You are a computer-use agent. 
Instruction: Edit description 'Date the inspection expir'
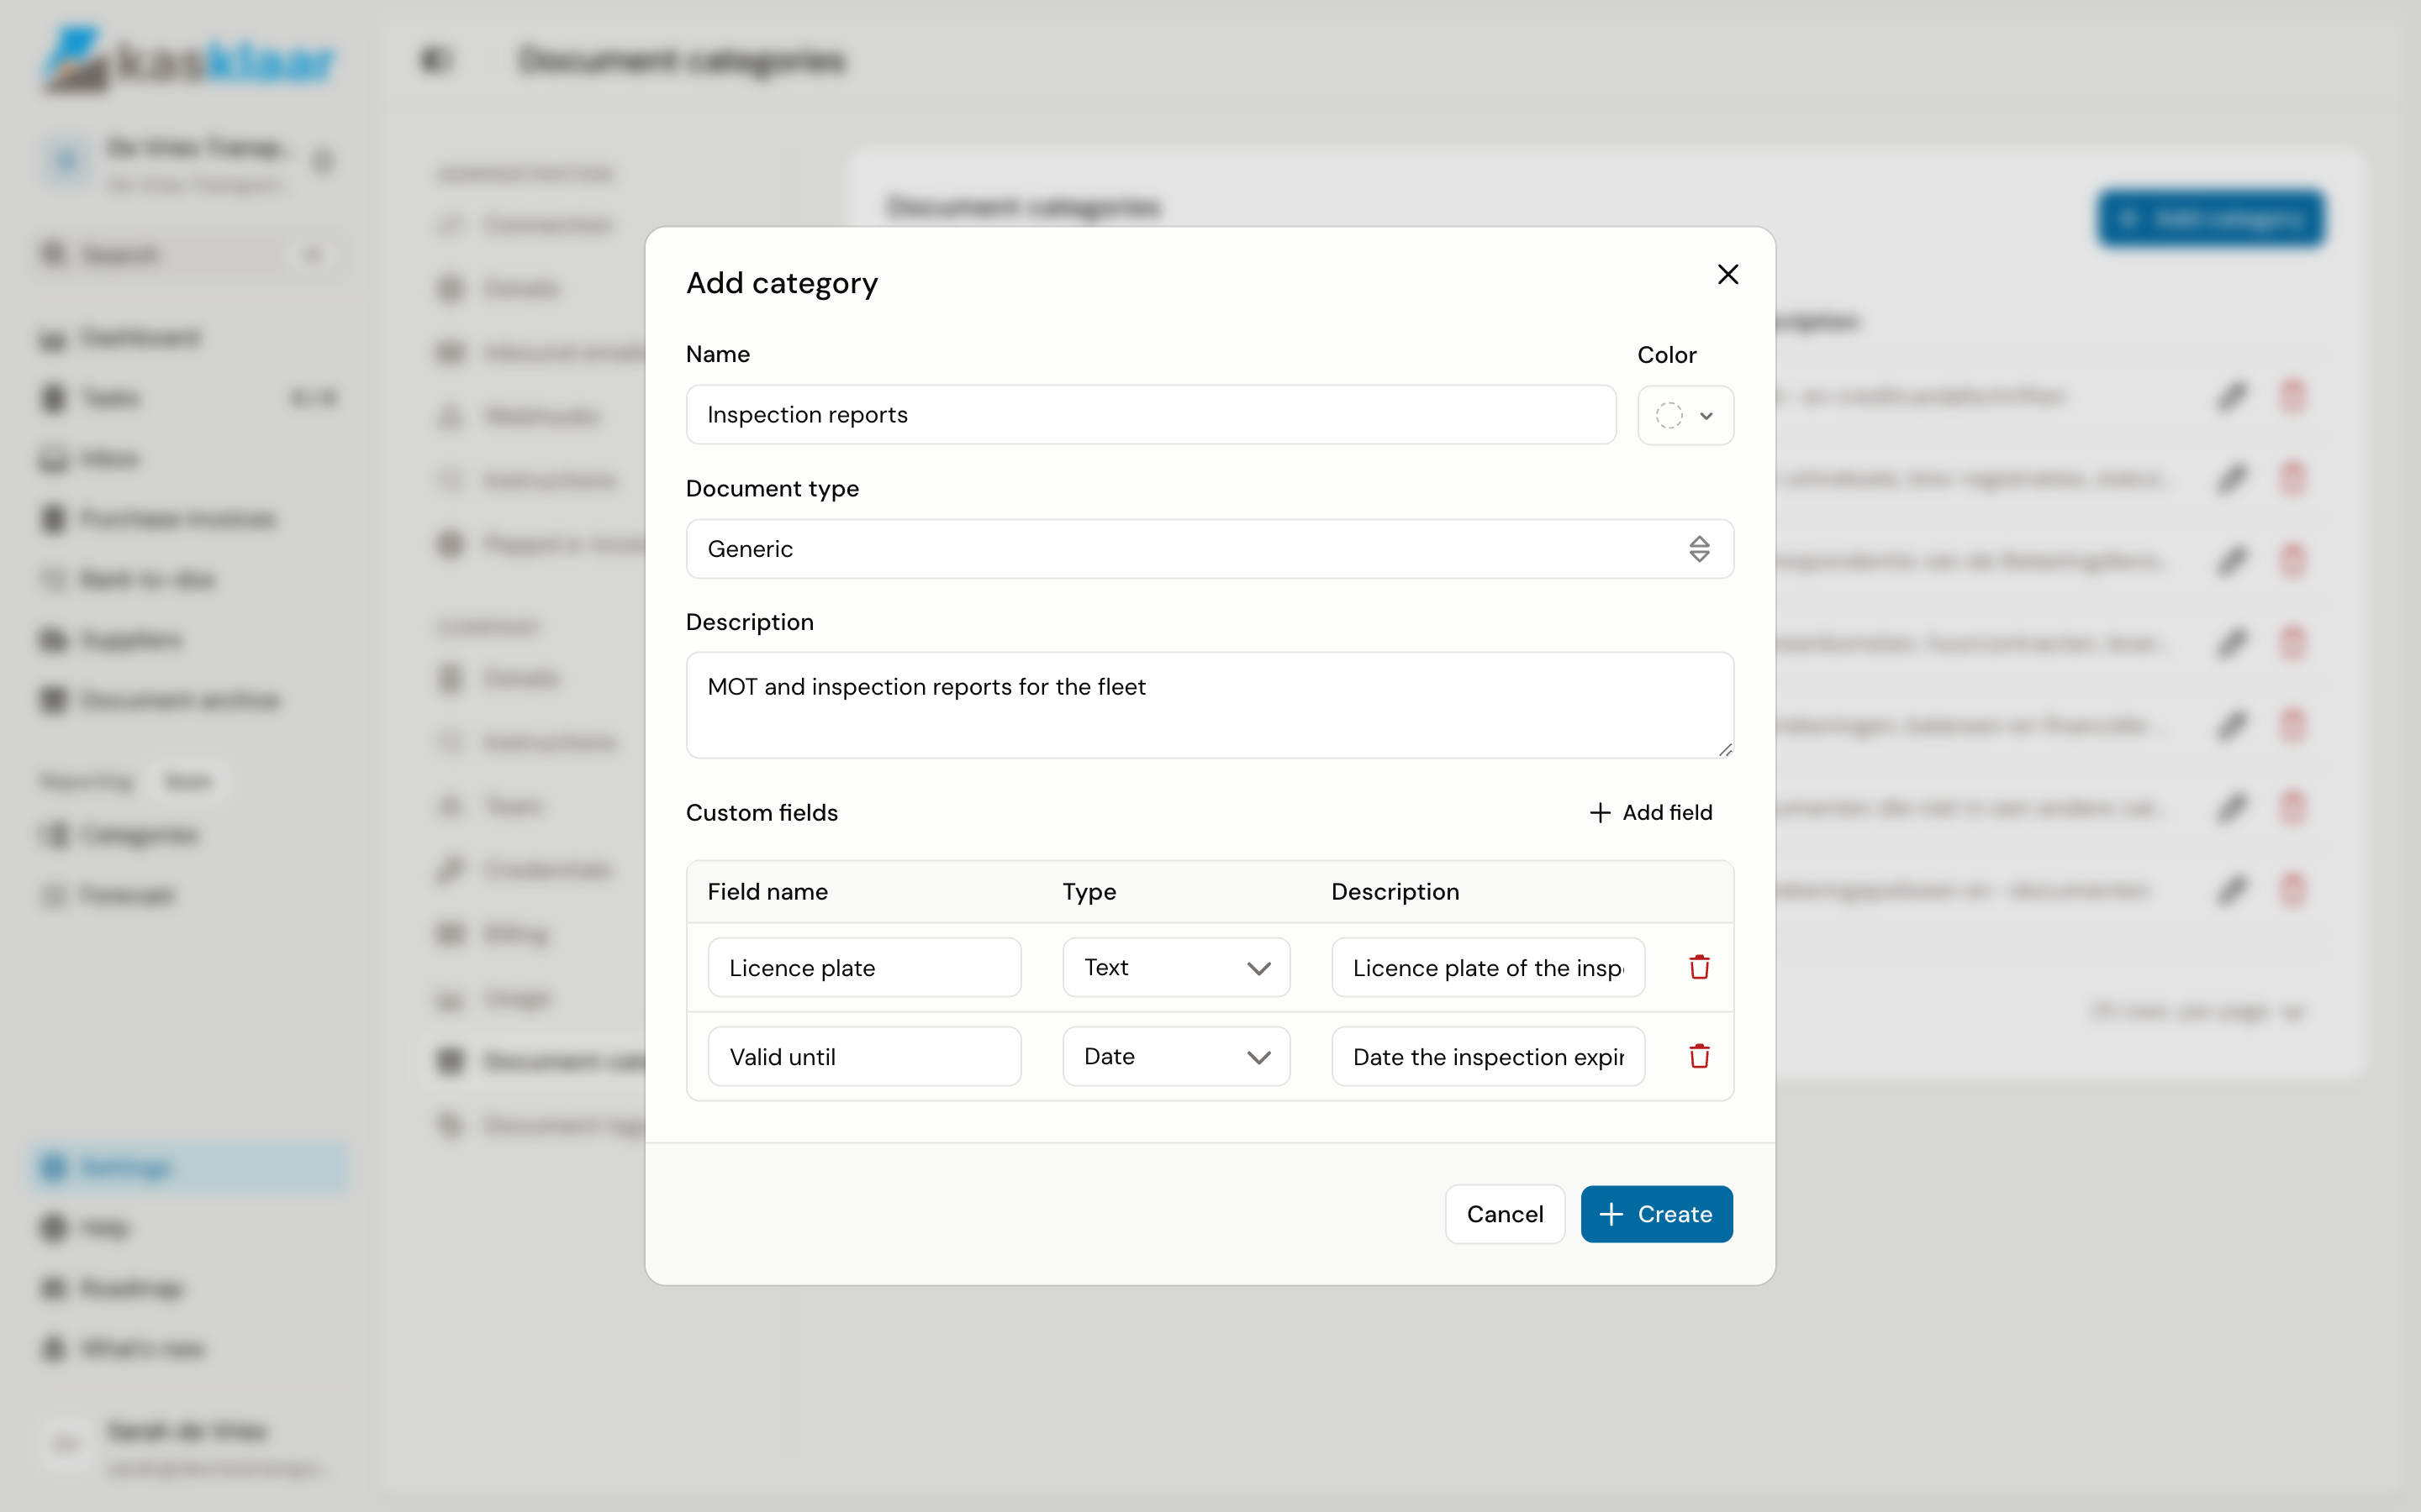pos(1488,1056)
